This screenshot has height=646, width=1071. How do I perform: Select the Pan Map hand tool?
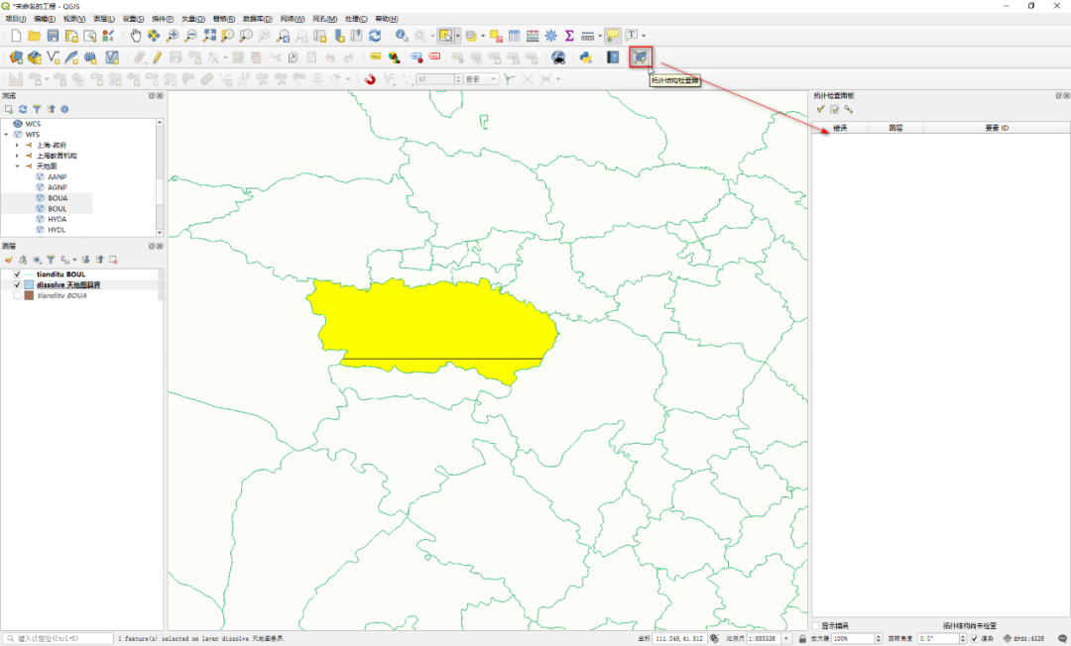[135, 36]
